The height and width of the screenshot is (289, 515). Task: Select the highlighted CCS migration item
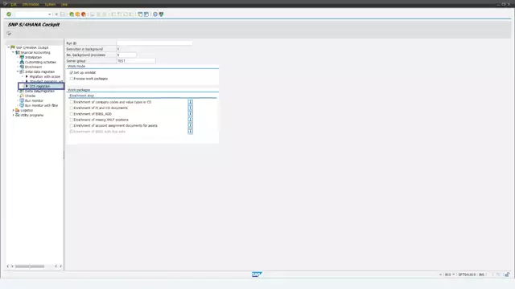coord(39,86)
